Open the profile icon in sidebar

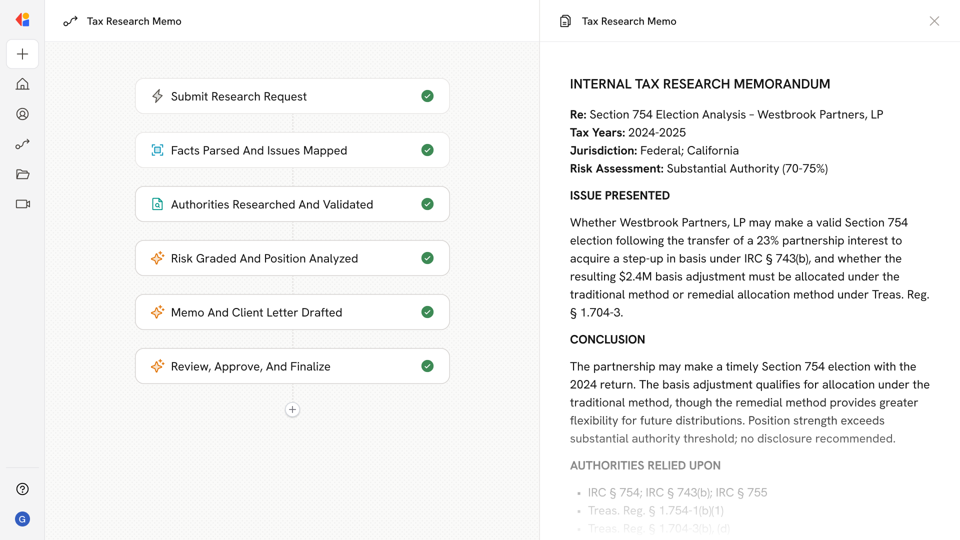(22, 114)
